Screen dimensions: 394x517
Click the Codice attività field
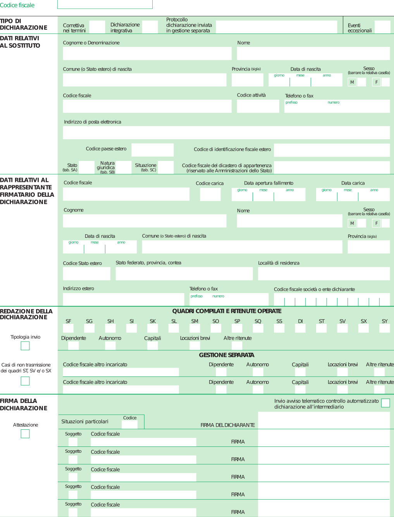(x=258, y=106)
